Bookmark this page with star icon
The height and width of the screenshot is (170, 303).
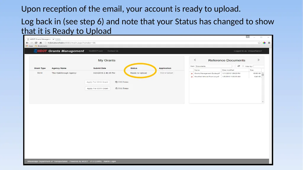[x=259, y=43]
